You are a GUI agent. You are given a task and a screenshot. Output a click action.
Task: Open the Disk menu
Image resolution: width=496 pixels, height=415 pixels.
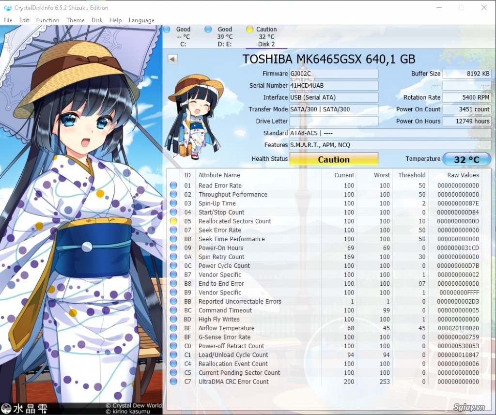pos(97,20)
